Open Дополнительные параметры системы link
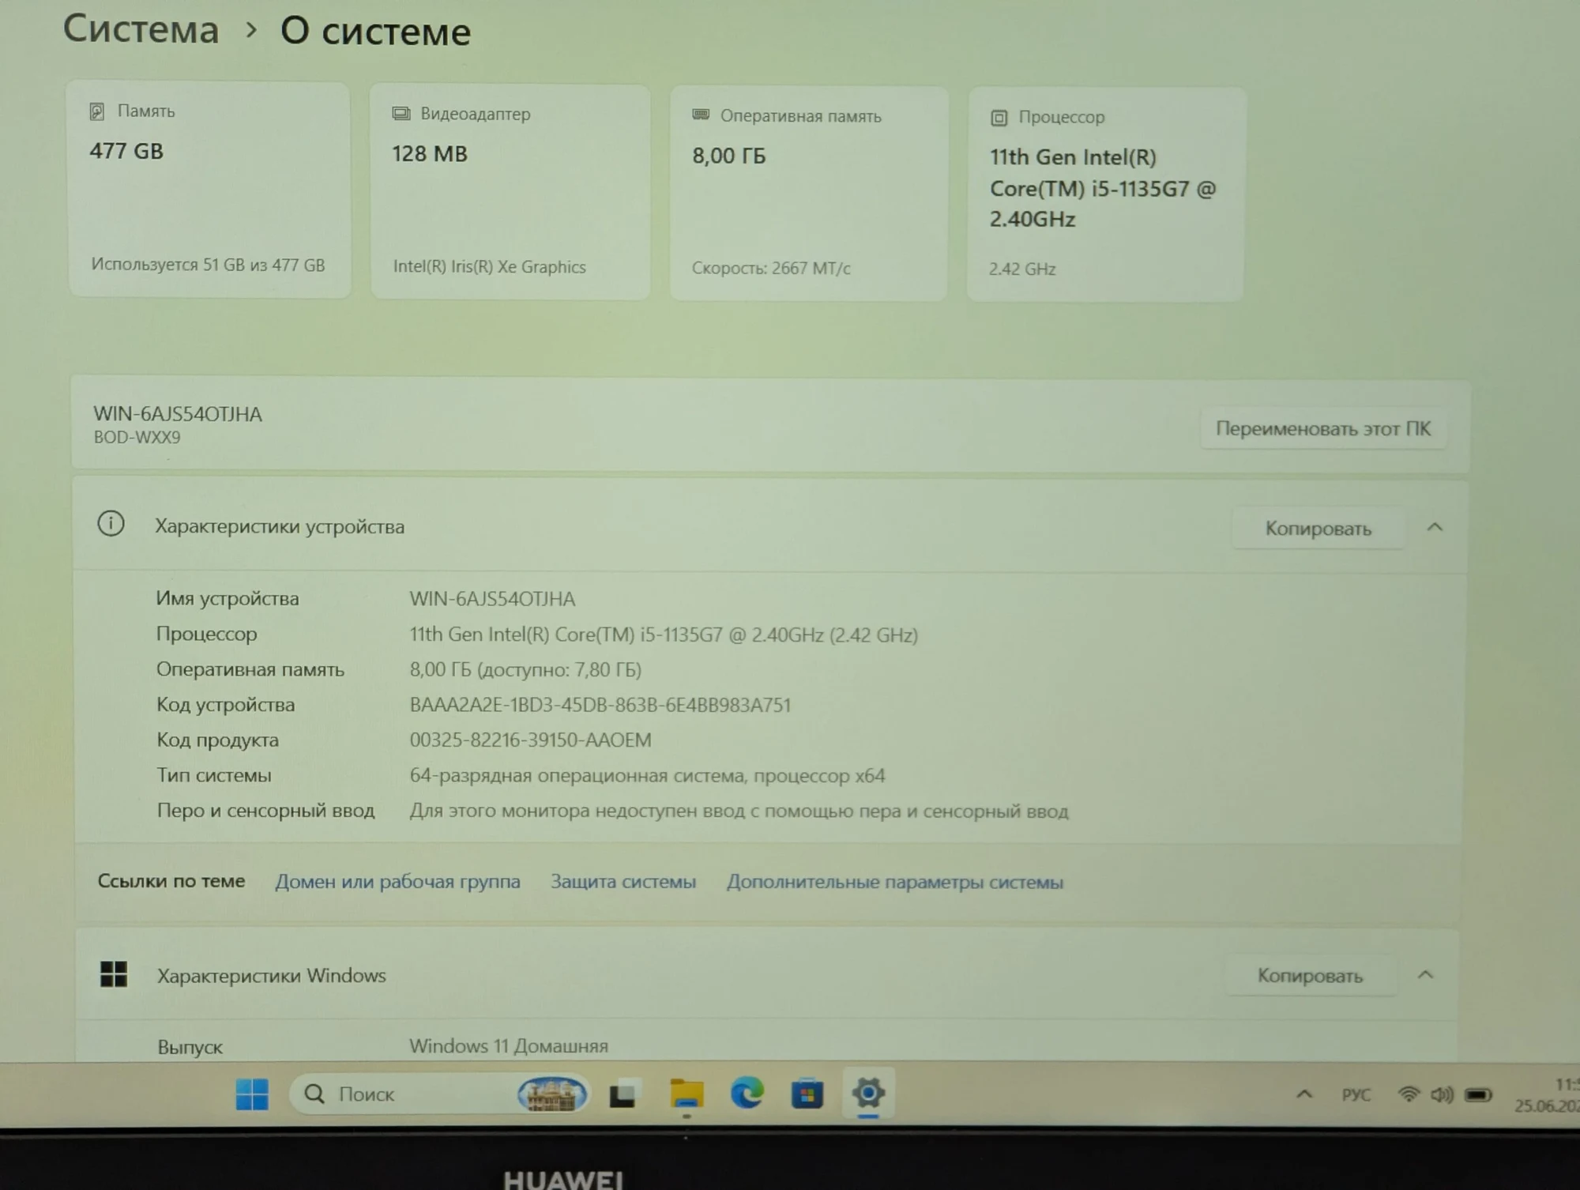Viewport: 1580px width, 1190px height. pos(895,883)
